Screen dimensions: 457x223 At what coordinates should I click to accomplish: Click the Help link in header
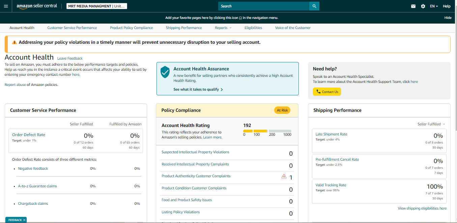click(447, 6)
